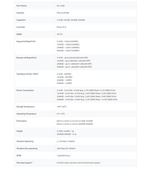Screen dimensions: 151x169
Task: Click the 2048GB 1.6PBW endurance line
Action: pyautogui.click(x=64, y=80)
